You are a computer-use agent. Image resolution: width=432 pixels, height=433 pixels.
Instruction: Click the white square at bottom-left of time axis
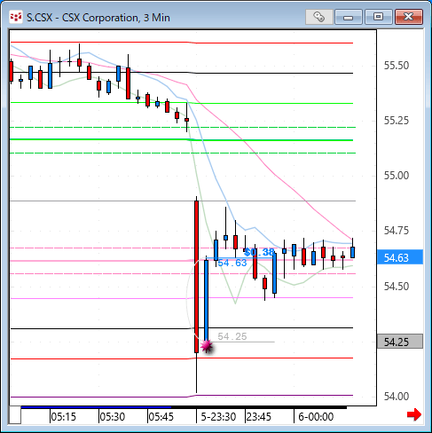(x=15, y=415)
